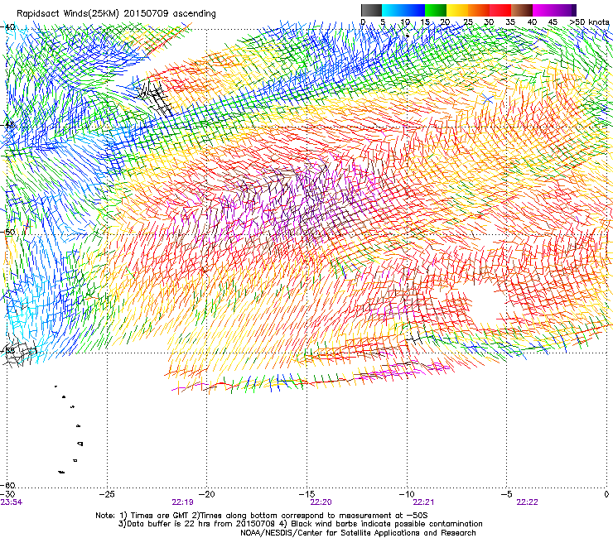This screenshot has width=613, height=538.
Task: Click the '>50 knots' legend label
Action: point(589,22)
